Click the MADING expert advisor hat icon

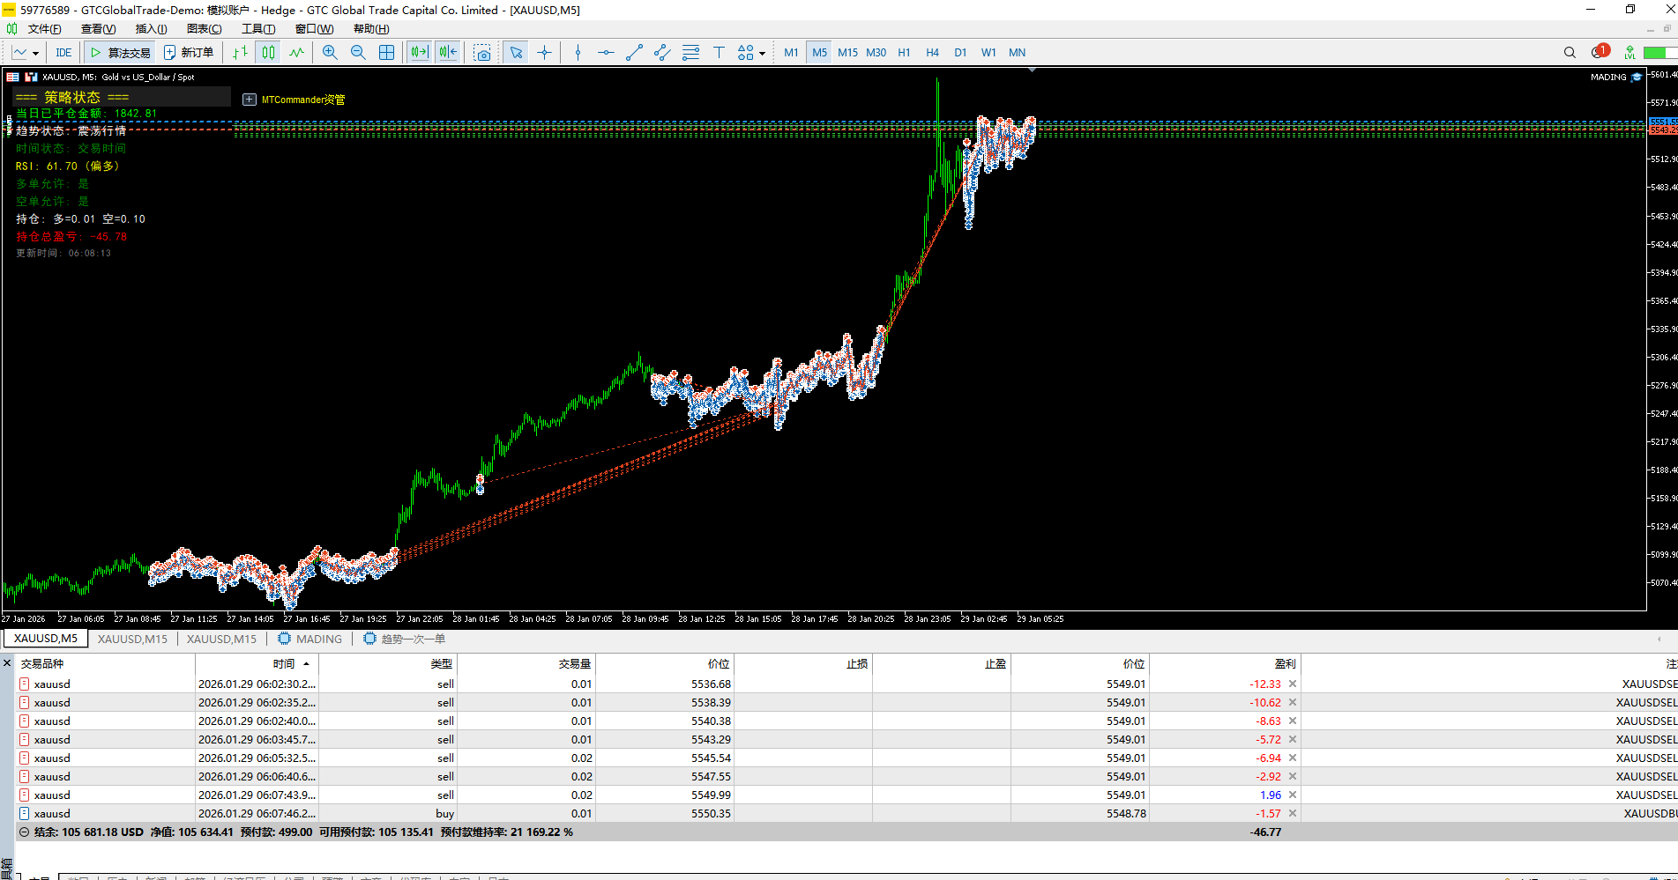(1637, 77)
